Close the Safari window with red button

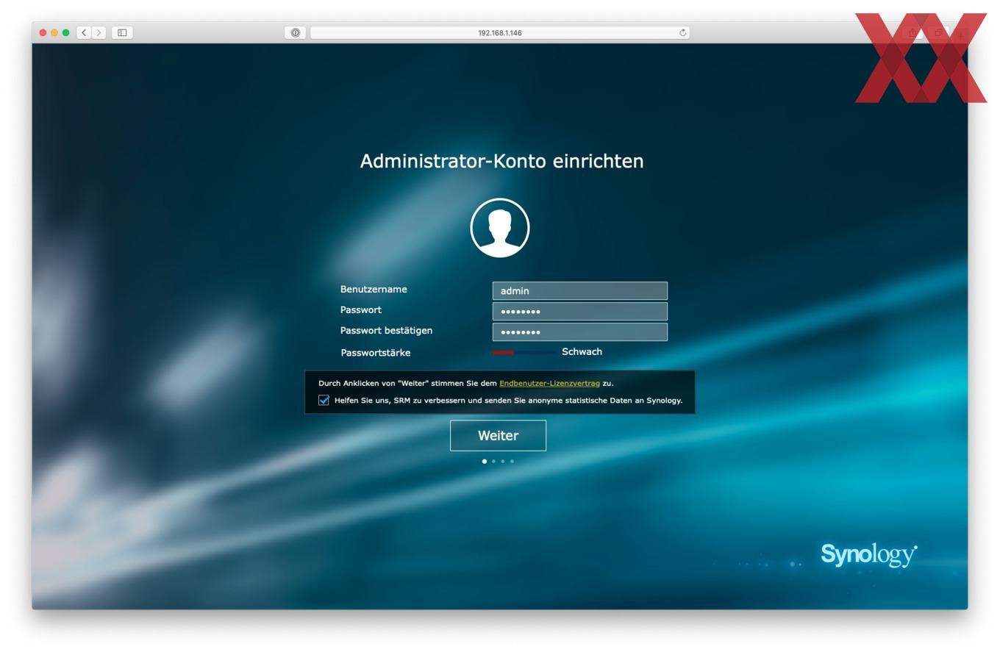(43, 32)
